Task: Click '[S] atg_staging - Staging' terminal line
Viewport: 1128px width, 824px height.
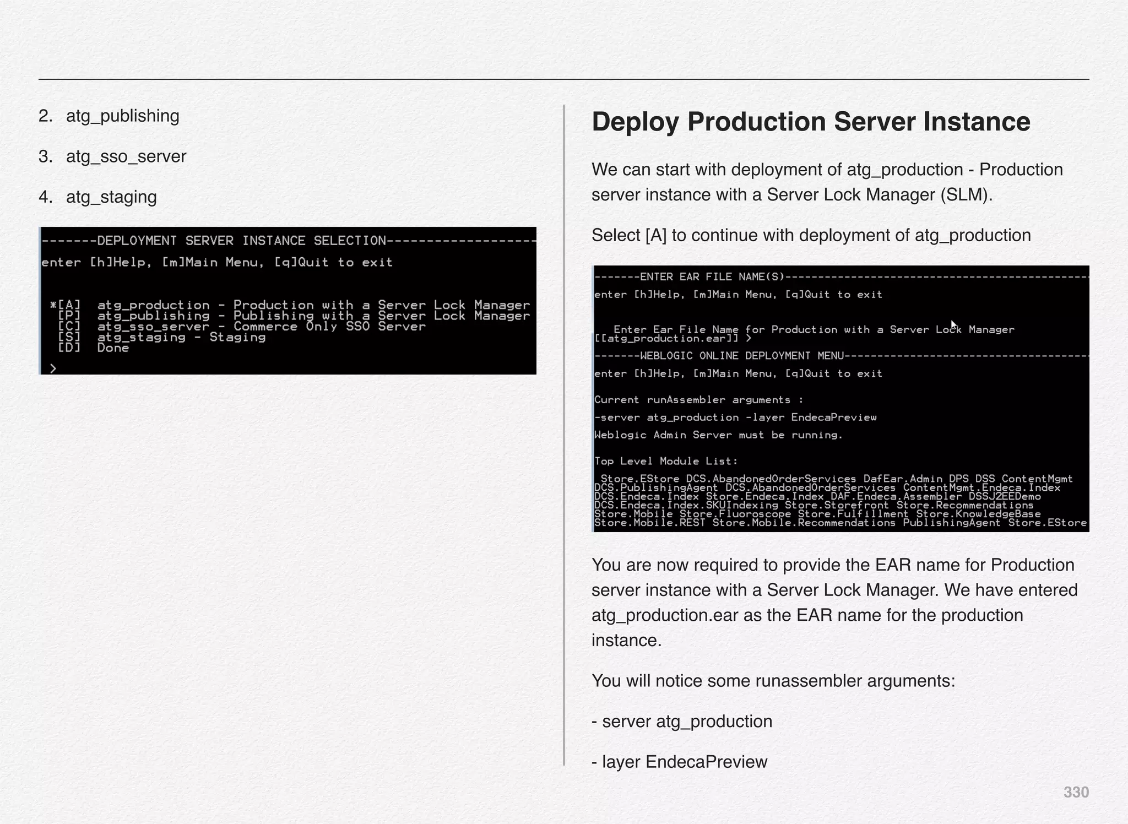Action: pyautogui.click(x=162, y=337)
